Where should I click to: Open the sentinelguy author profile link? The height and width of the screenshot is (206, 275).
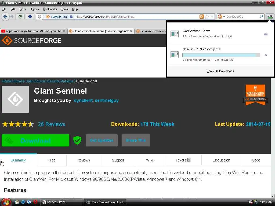click(107, 101)
